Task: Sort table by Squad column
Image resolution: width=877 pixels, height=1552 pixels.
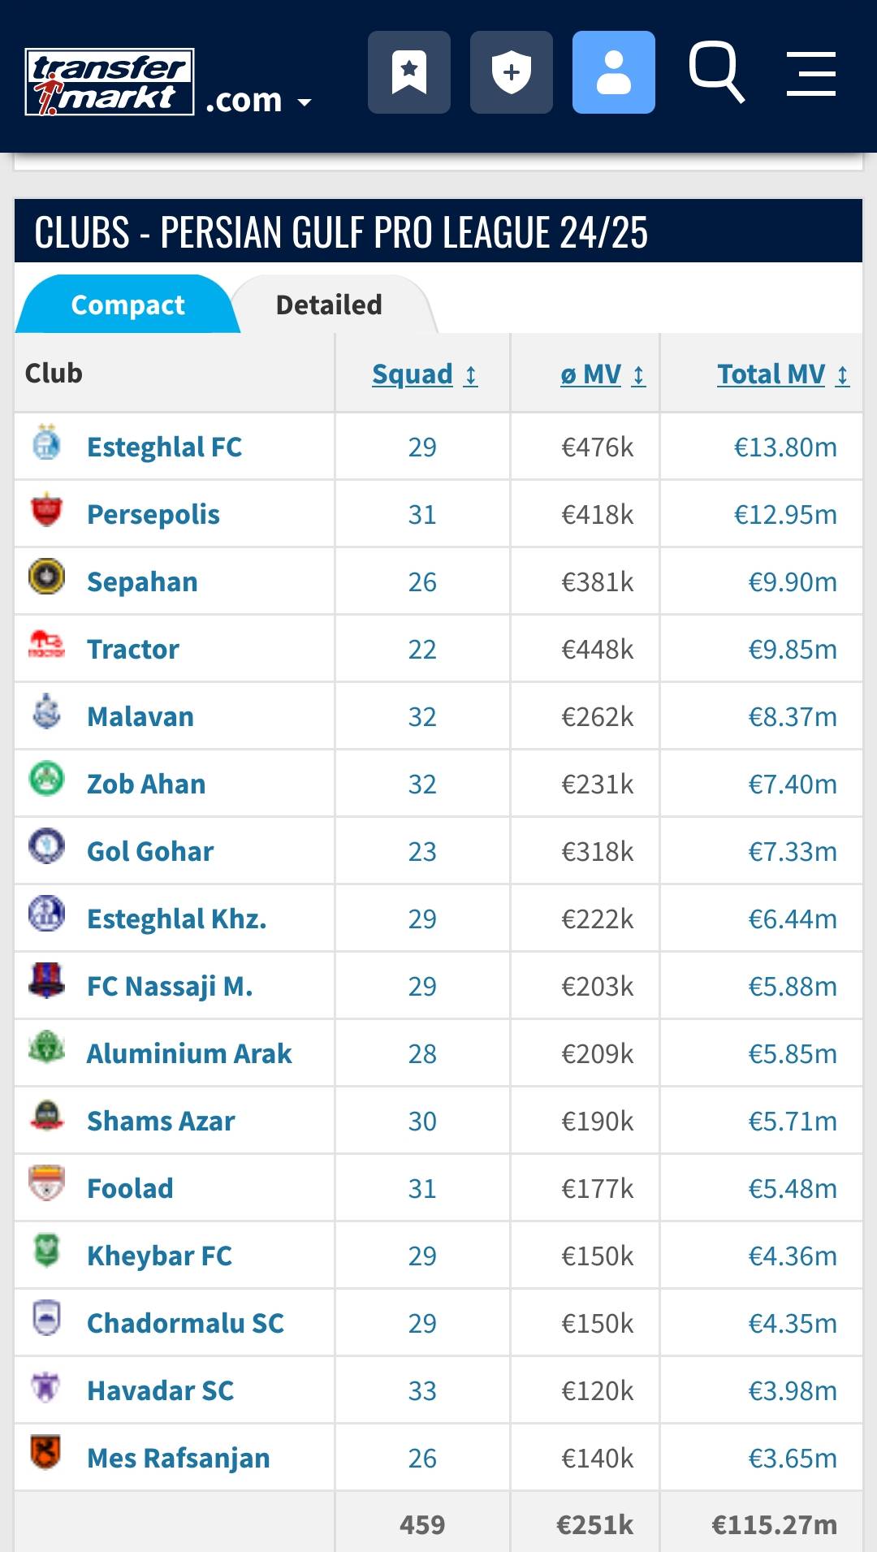Action: coord(425,374)
